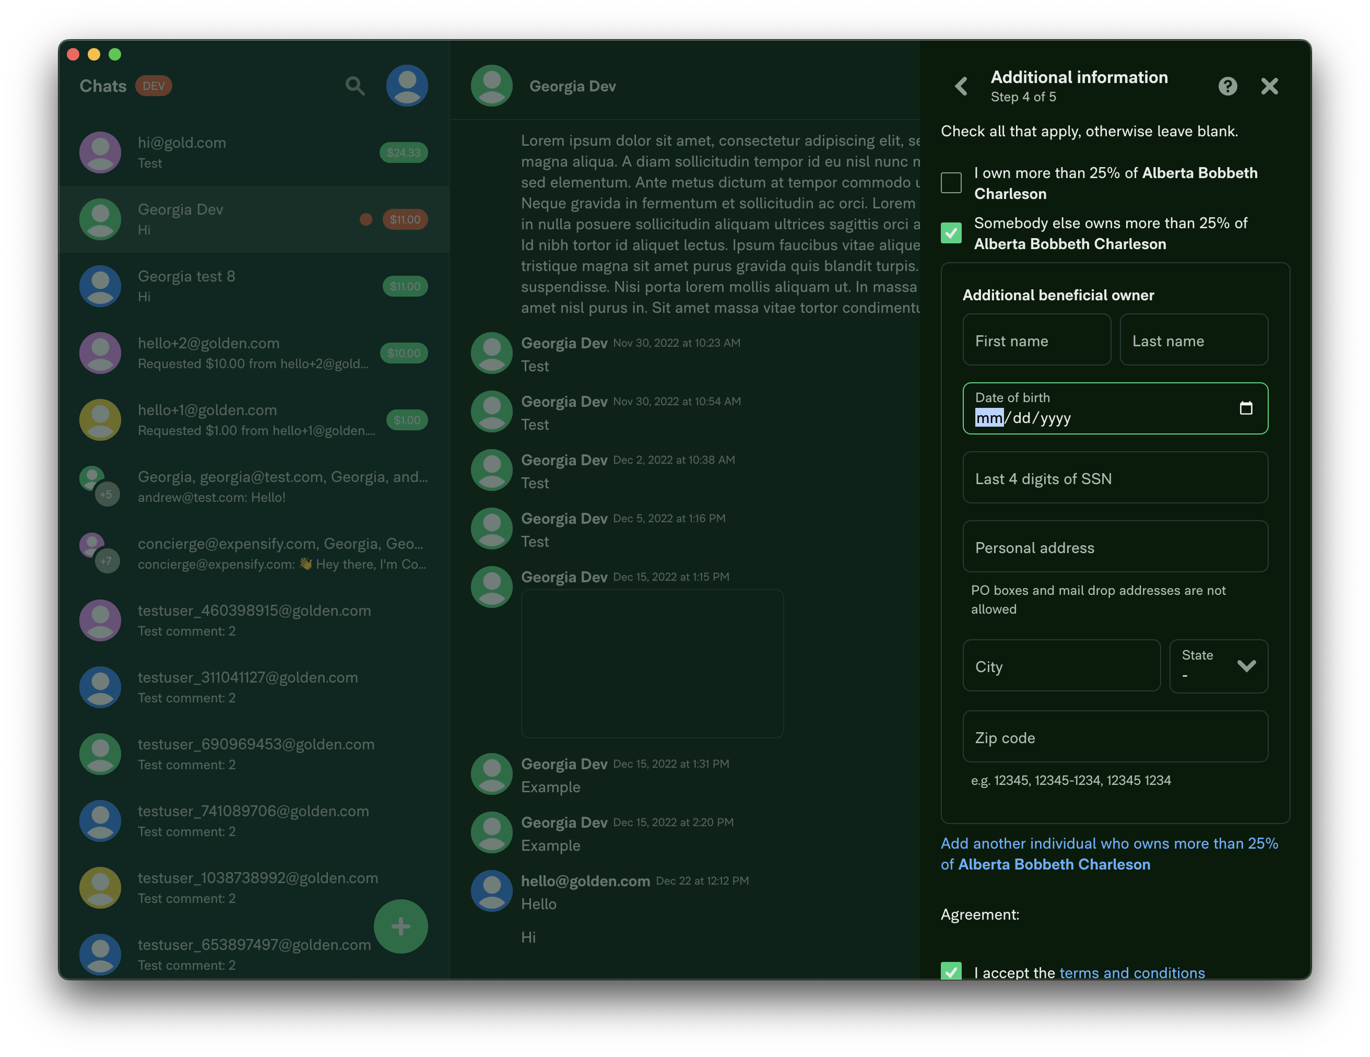Click the hello+2@golden.com avatar
The height and width of the screenshot is (1057, 1370).
coord(100,353)
